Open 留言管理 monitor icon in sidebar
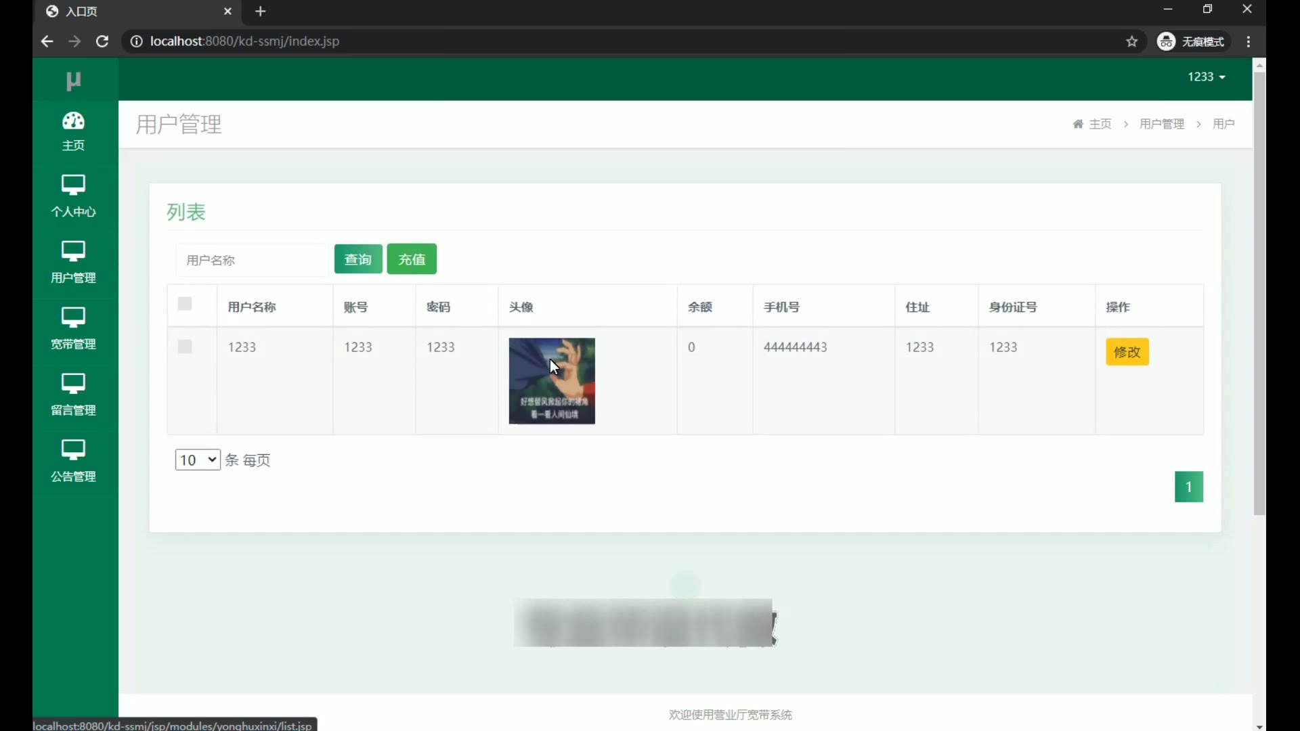 73,384
